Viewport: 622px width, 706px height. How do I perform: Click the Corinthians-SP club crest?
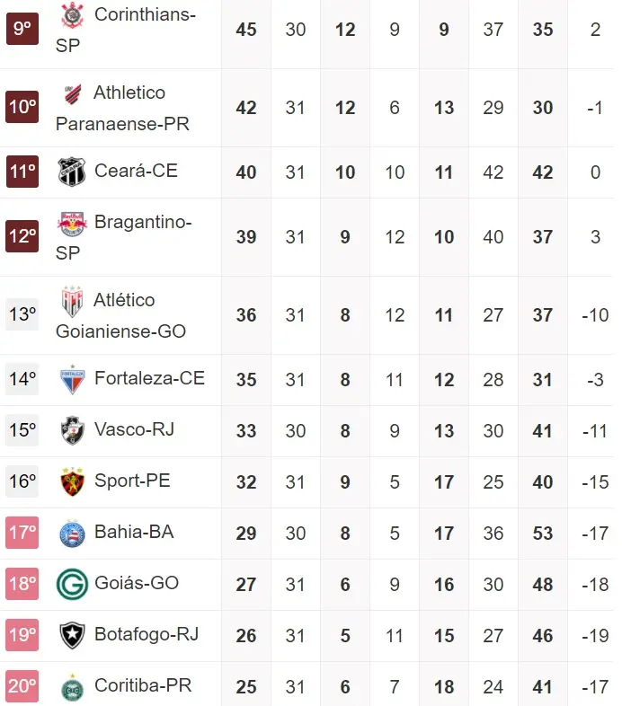[x=72, y=14]
